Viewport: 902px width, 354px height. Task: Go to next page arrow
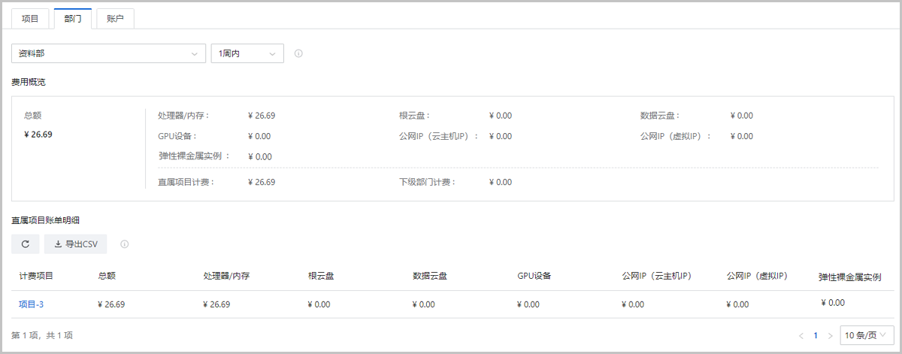tap(830, 335)
